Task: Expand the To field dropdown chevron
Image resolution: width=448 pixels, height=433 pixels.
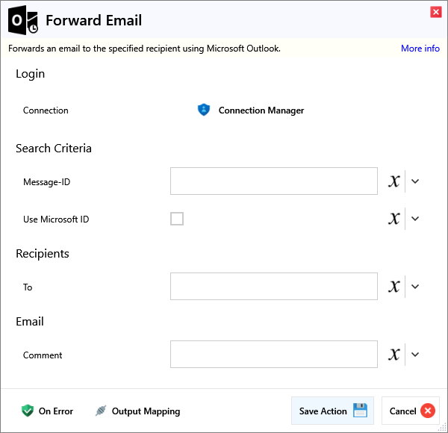Action: pos(416,287)
